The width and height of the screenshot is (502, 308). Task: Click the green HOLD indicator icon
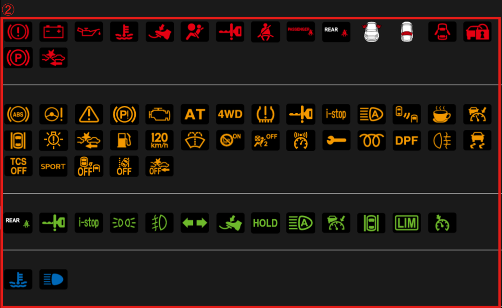(x=265, y=223)
